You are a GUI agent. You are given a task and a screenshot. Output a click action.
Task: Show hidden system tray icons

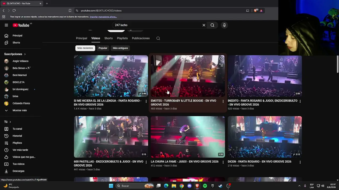tap(299, 186)
